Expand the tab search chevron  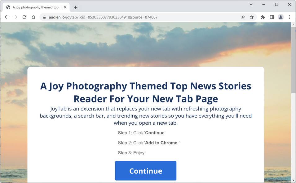pos(251,4)
